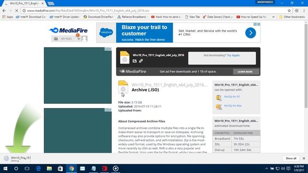
Task: Expand bookmarks overflow chevron
Action: click(x=273, y=17)
